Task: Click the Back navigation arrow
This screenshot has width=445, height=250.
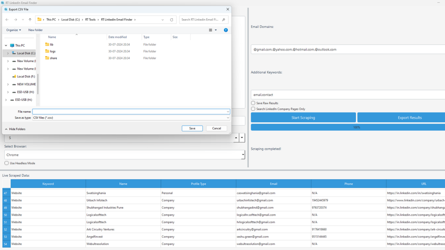Action: pyautogui.click(x=7, y=20)
